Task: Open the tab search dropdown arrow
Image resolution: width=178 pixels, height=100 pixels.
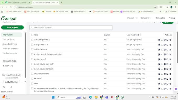Action: click(2, 2)
